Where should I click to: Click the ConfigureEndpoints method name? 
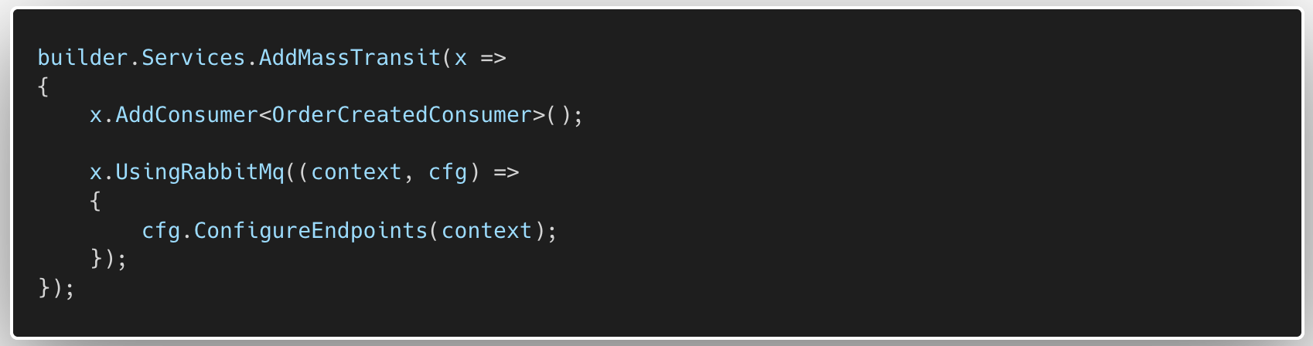click(311, 231)
